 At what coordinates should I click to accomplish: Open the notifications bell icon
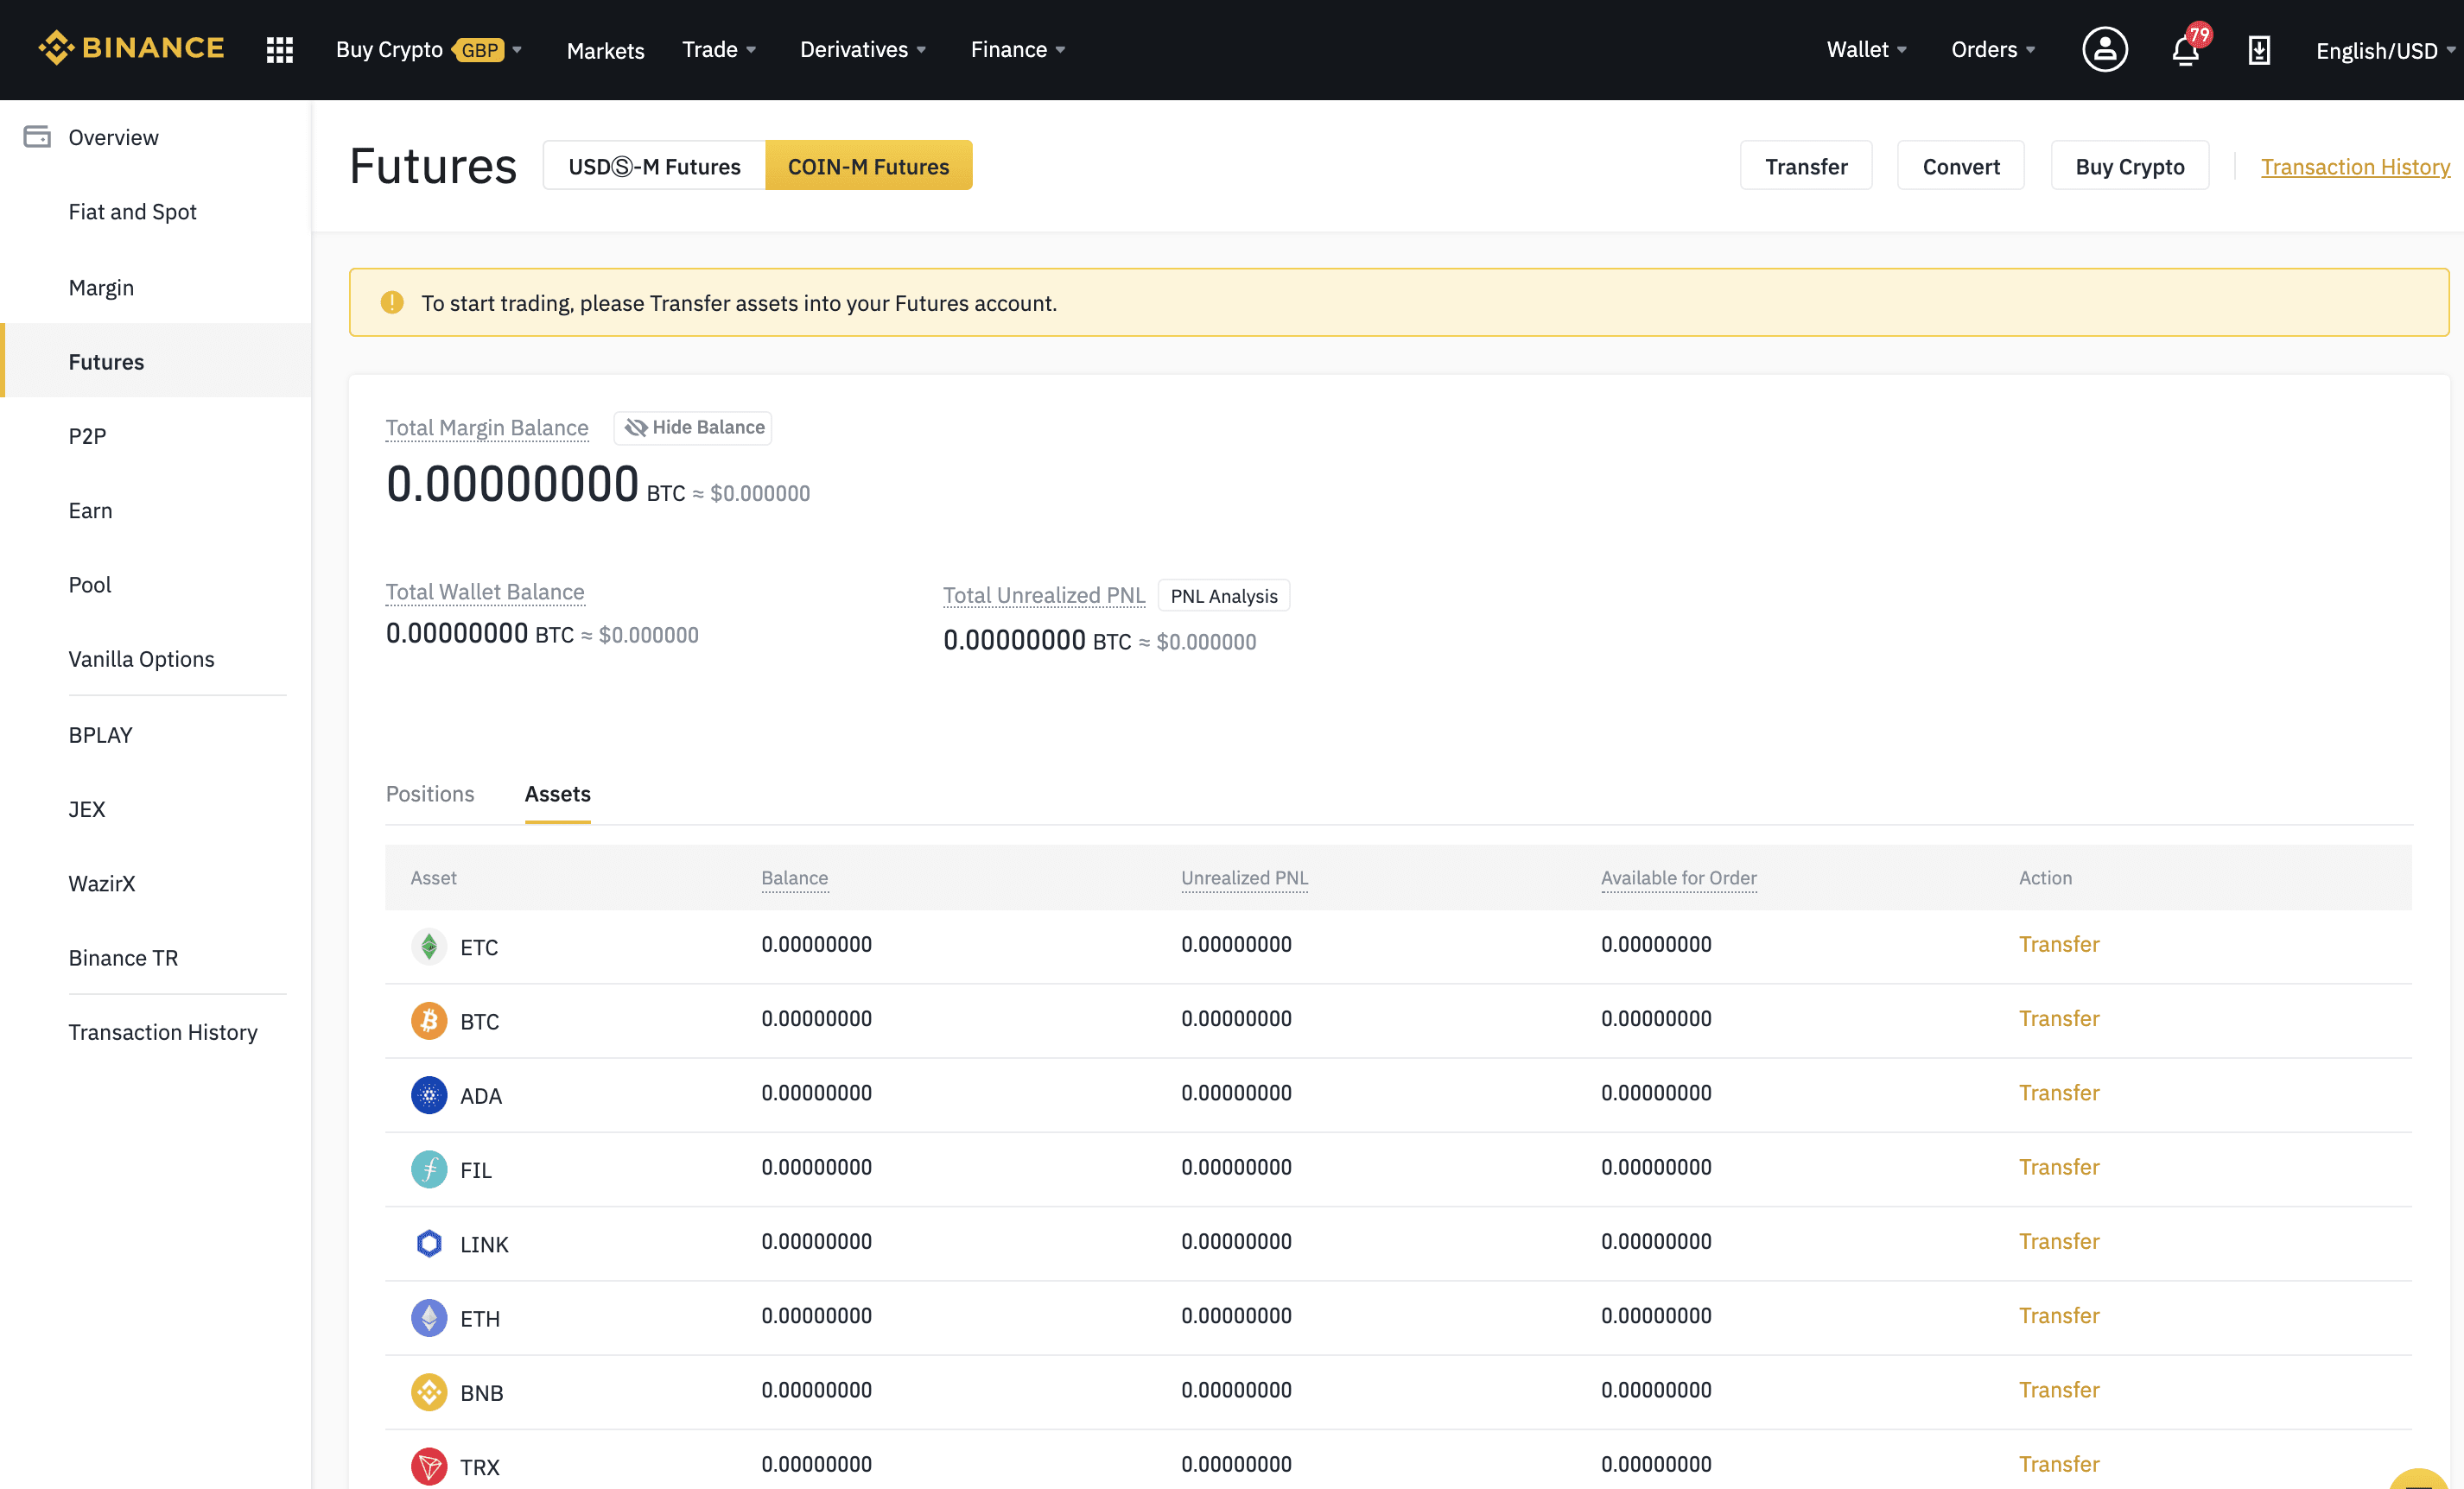[2185, 50]
